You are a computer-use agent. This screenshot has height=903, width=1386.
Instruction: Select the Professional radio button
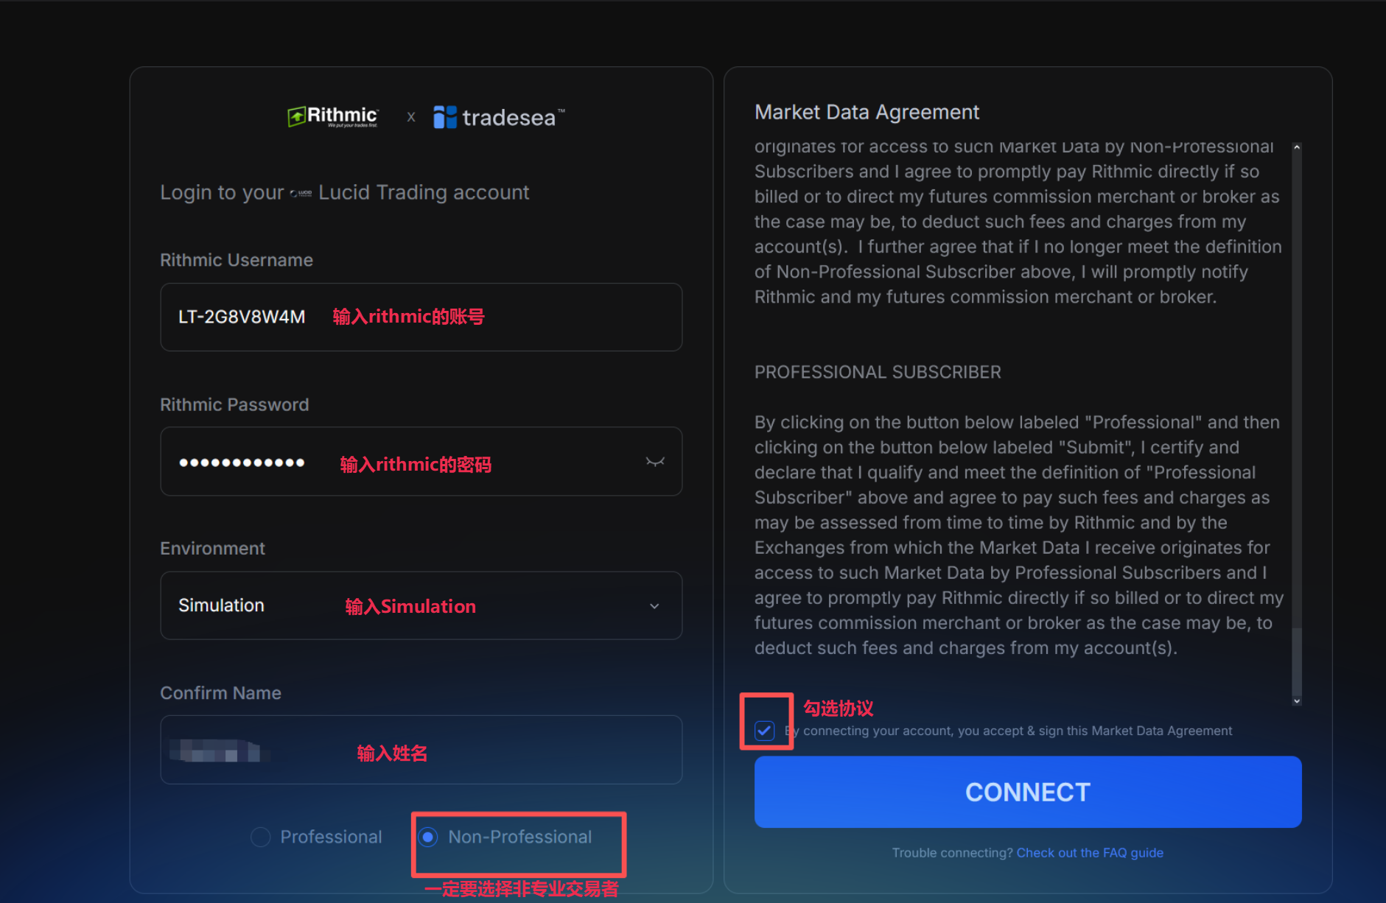pyautogui.click(x=261, y=837)
